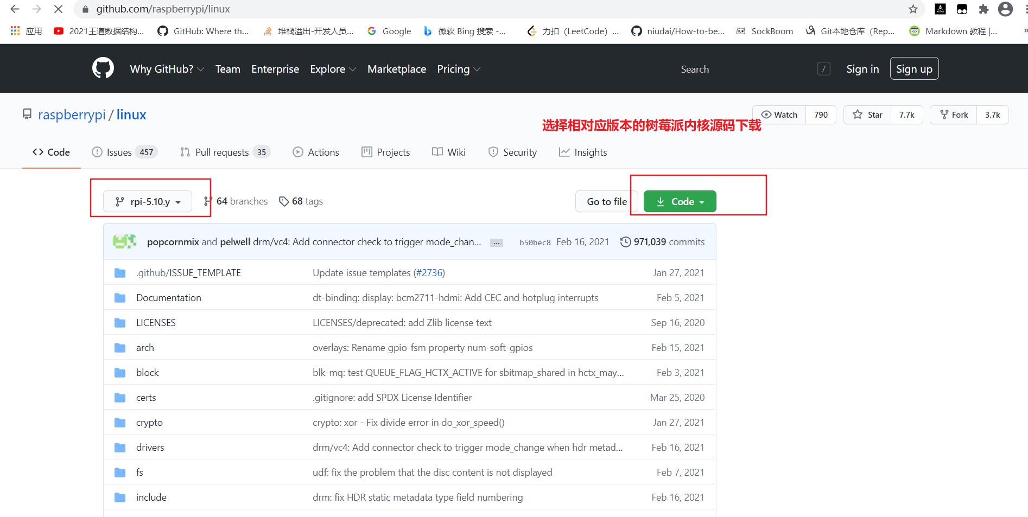Screen dimensions: 1028x517
Task: Click the Sign up button
Action: click(x=914, y=69)
